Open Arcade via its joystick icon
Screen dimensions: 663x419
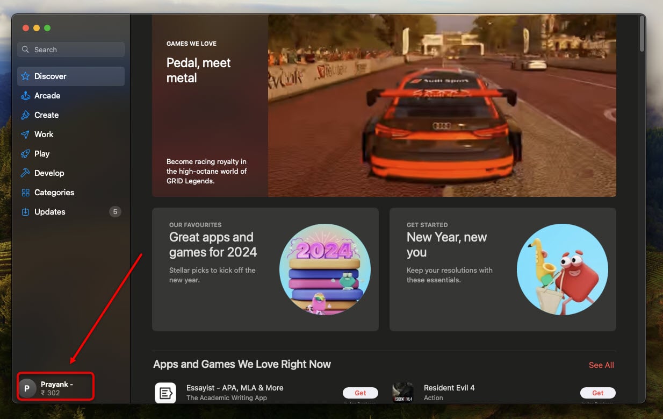click(25, 96)
